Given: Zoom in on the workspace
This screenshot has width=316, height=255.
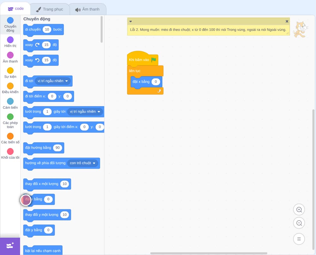Looking at the screenshot, I should click(x=299, y=210).
